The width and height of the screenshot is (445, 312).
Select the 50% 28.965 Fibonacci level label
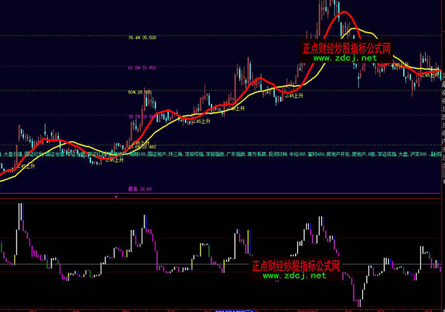[x=139, y=91]
